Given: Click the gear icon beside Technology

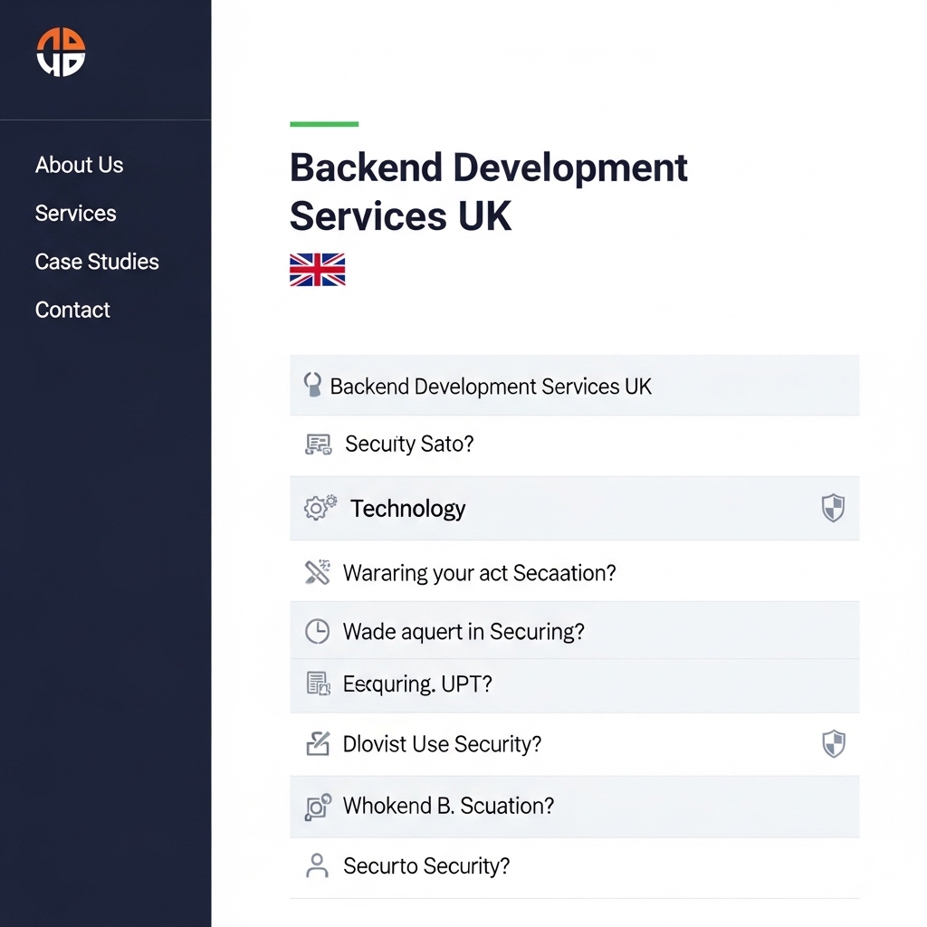Looking at the screenshot, I should pyautogui.click(x=319, y=507).
